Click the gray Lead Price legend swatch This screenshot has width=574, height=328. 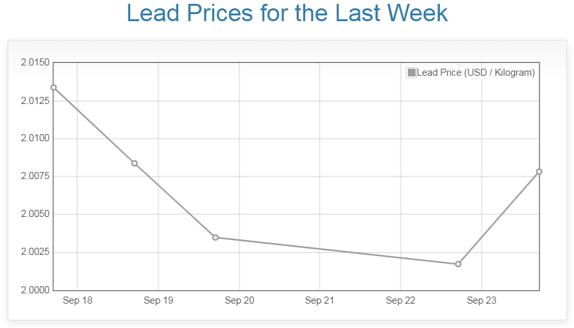(412, 73)
